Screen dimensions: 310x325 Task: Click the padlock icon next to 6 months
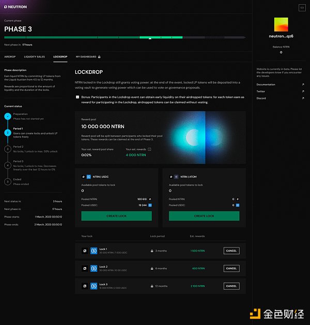click(152, 269)
